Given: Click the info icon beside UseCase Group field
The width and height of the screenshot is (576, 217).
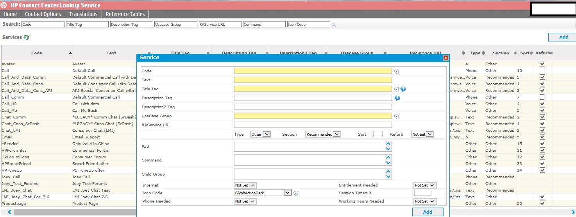Looking at the screenshot, I should [x=397, y=116].
